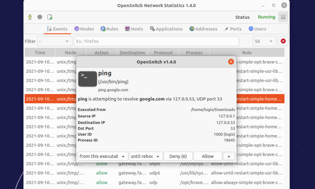Click the Process ID value 18645
Screen dimensions: 315x189
pyautogui.click(x=229, y=140)
